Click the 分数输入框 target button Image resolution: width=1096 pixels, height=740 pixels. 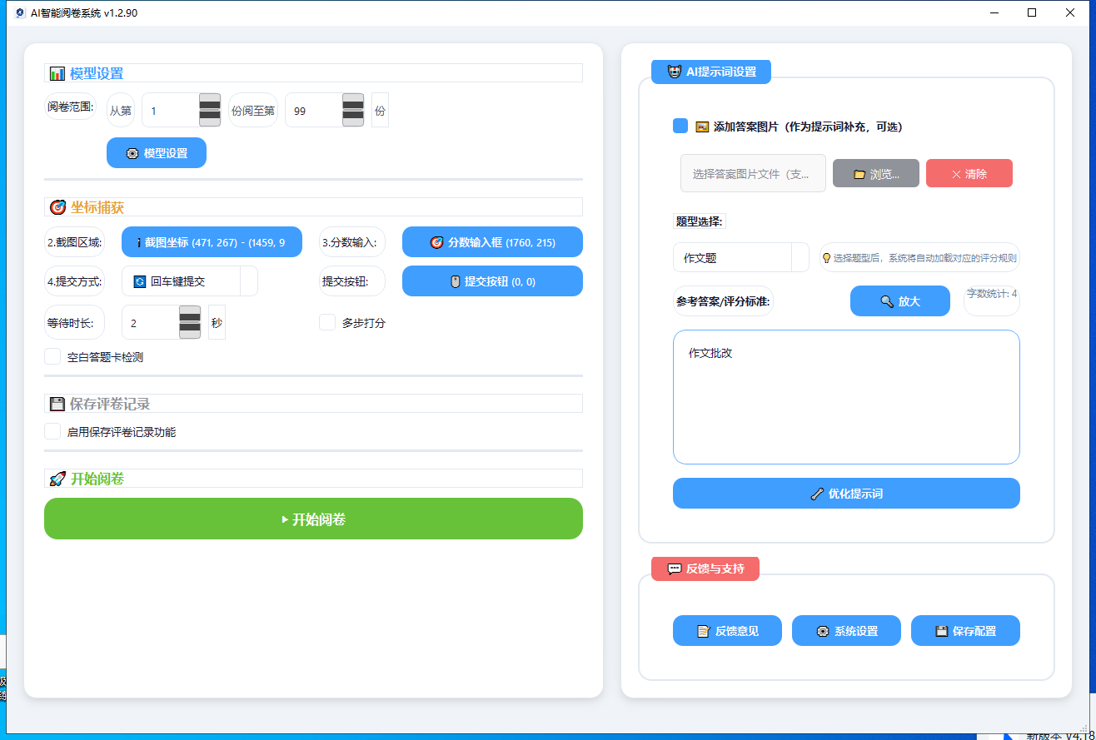tap(492, 242)
